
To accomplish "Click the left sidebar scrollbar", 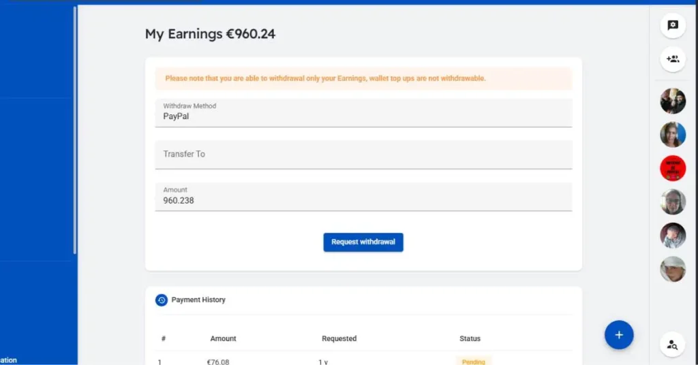I will pos(75,130).
